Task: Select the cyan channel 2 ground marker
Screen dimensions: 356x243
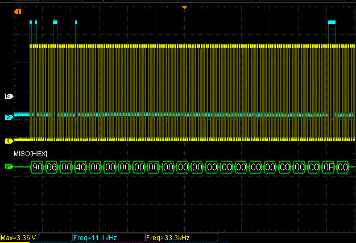Action: point(9,117)
